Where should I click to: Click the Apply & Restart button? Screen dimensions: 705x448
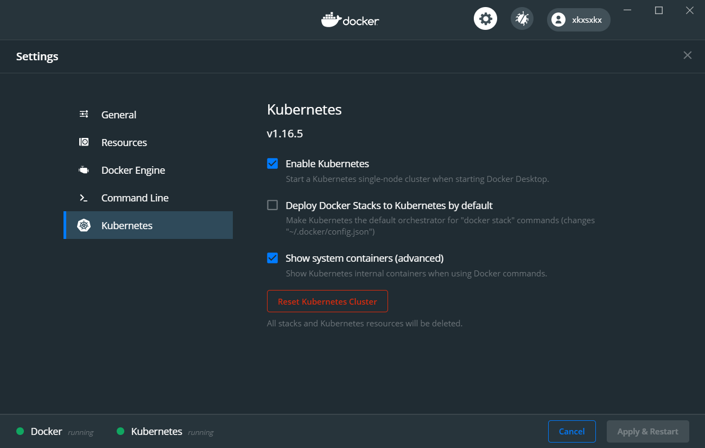click(647, 431)
